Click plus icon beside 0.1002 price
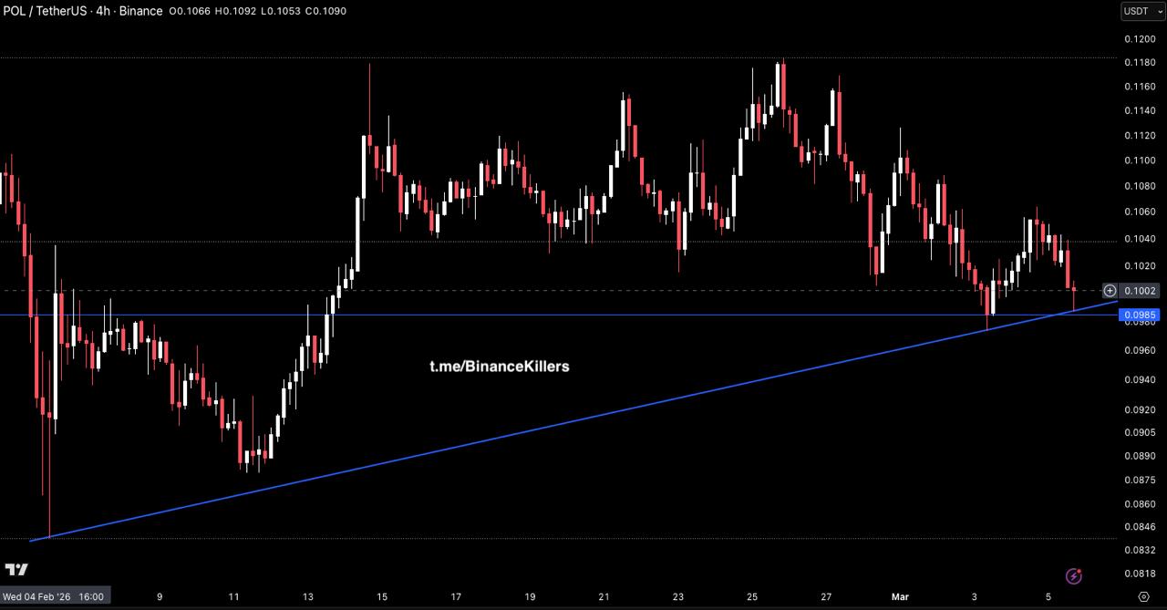Image resolution: width=1167 pixels, height=610 pixels. pyautogui.click(x=1110, y=291)
